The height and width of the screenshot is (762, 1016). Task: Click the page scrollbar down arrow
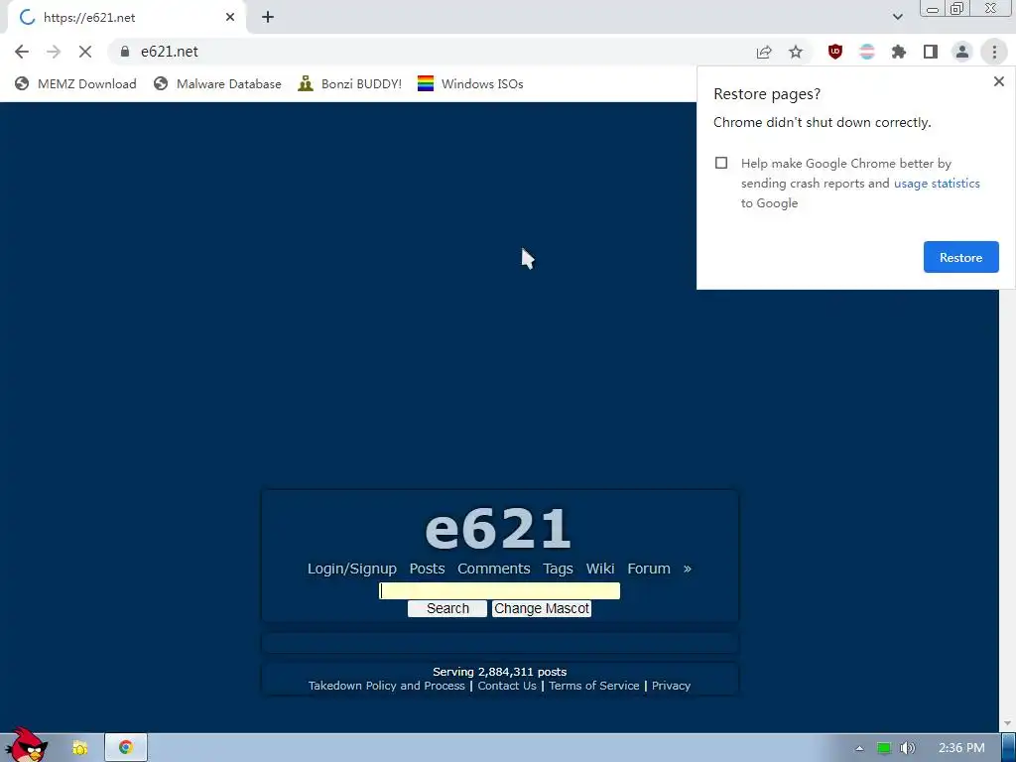[x=1008, y=723]
